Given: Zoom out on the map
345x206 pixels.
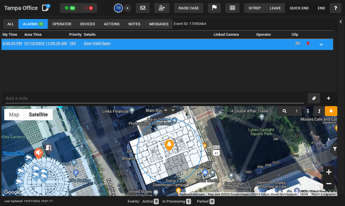Looking at the screenshot, I should 329,184.
